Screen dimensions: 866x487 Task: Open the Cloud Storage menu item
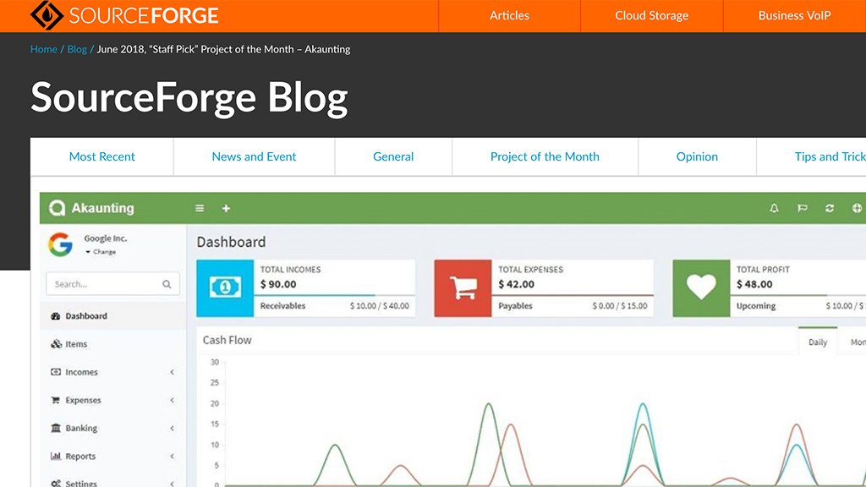point(651,15)
